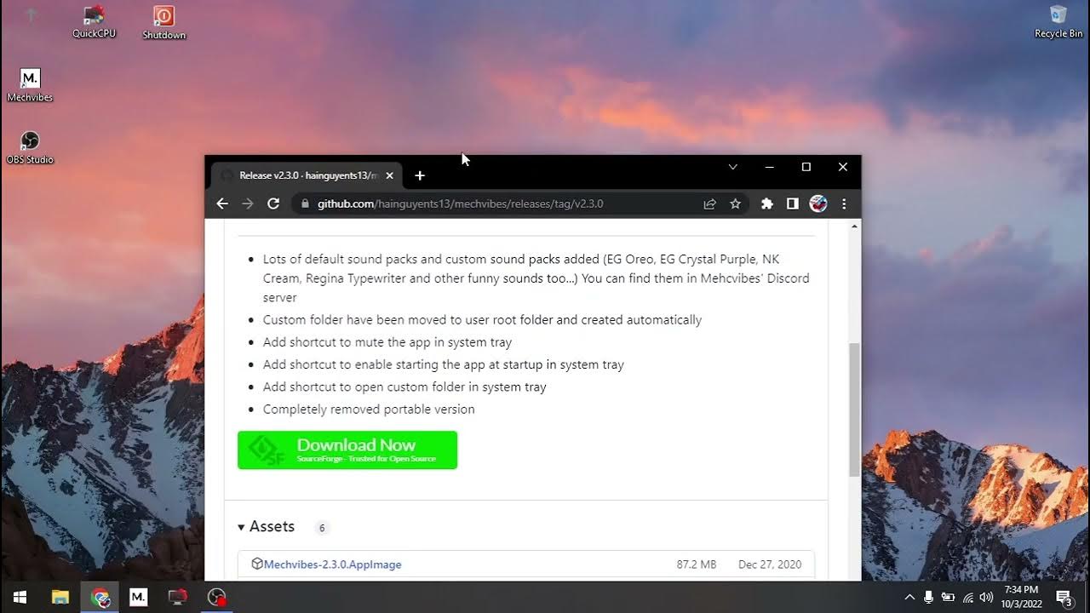Open the Recycle Bin
1090x613 pixels.
tap(1058, 21)
